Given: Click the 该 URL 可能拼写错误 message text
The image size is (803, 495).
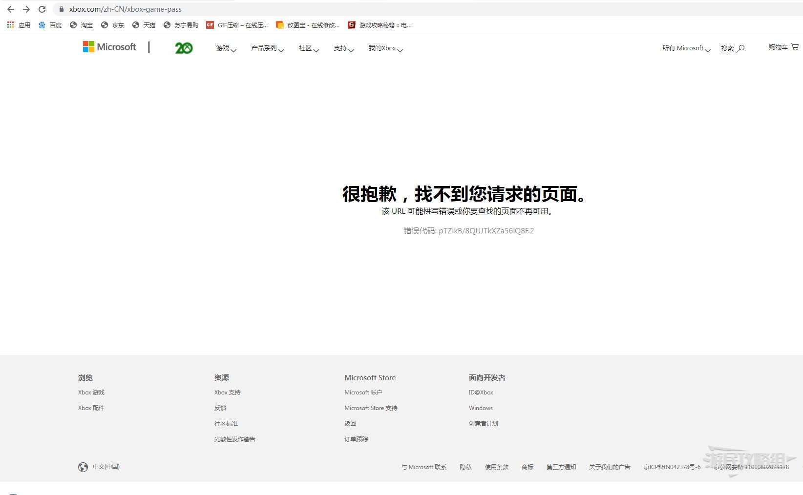Looking at the screenshot, I should coord(467,211).
